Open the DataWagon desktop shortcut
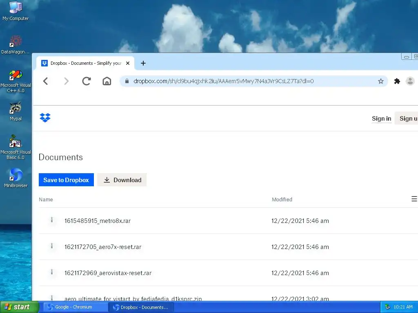 click(16, 44)
